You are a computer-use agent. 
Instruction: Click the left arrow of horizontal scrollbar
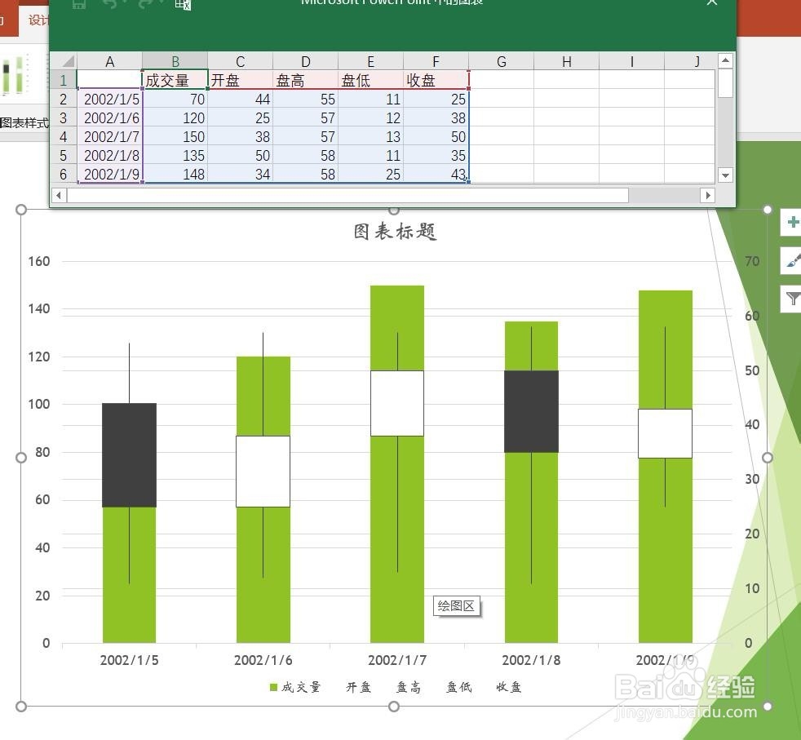[59, 195]
